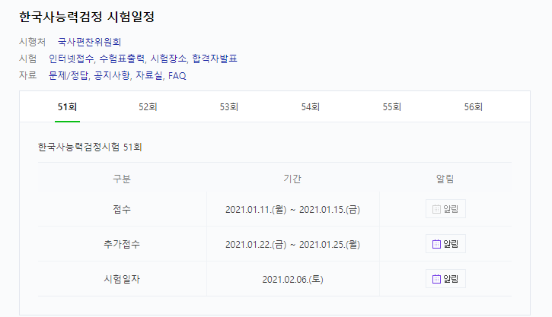Open the 인터넷접수 link
The width and height of the screenshot is (552, 317).
[71, 59]
